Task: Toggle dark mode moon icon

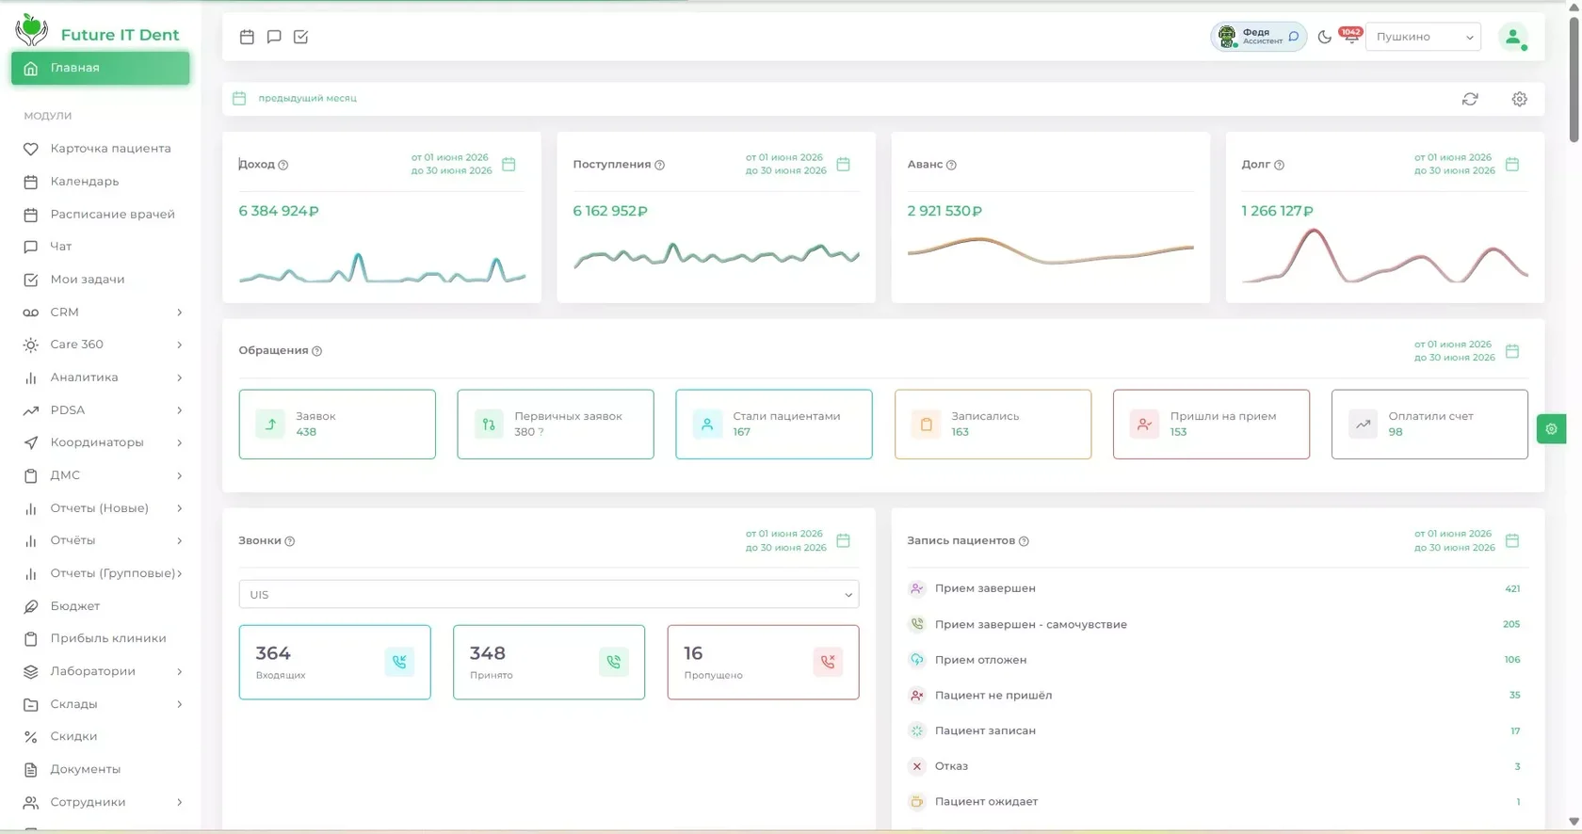Action: [x=1324, y=37]
